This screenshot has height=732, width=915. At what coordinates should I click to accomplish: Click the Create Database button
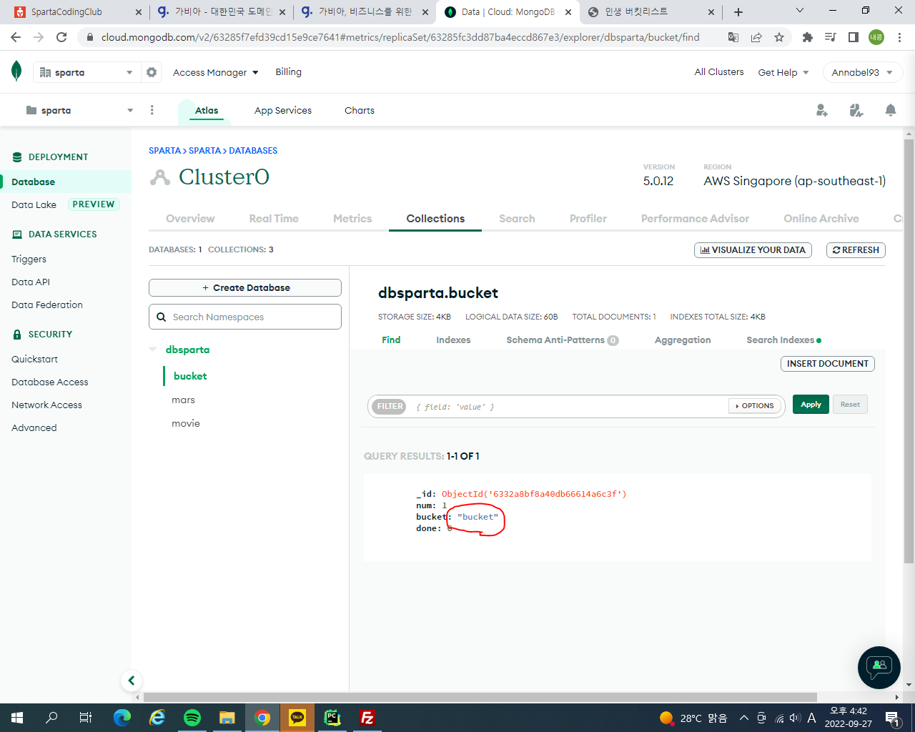(245, 287)
